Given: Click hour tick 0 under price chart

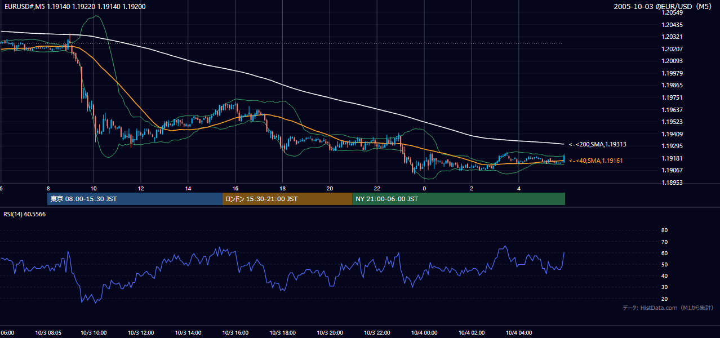Looking at the screenshot, I should click(x=424, y=188).
